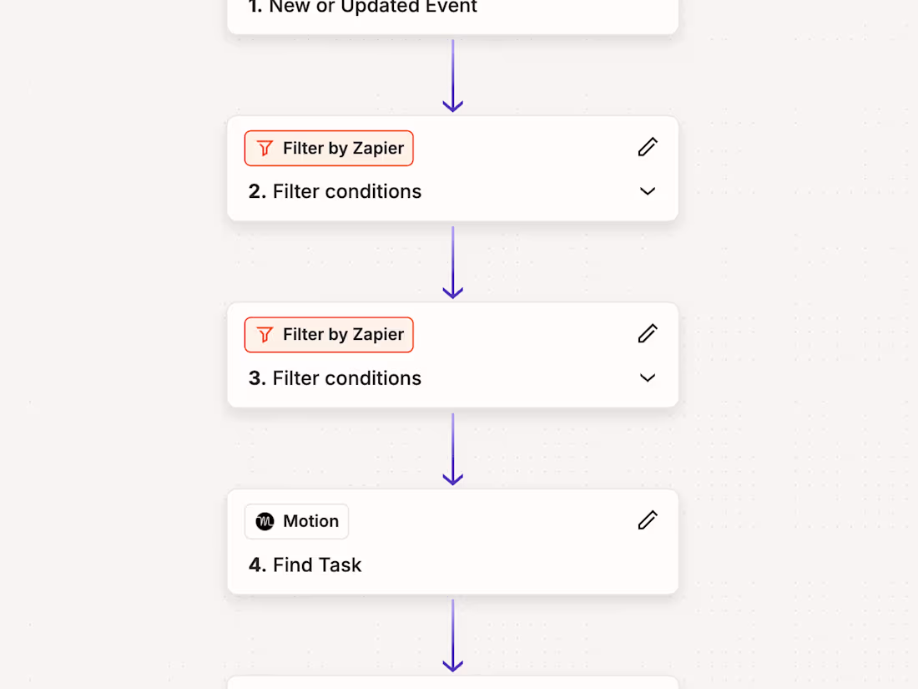Click the Filter by Zapier badge on step 2
This screenshot has height=689, width=918.
[x=329, y=147]
